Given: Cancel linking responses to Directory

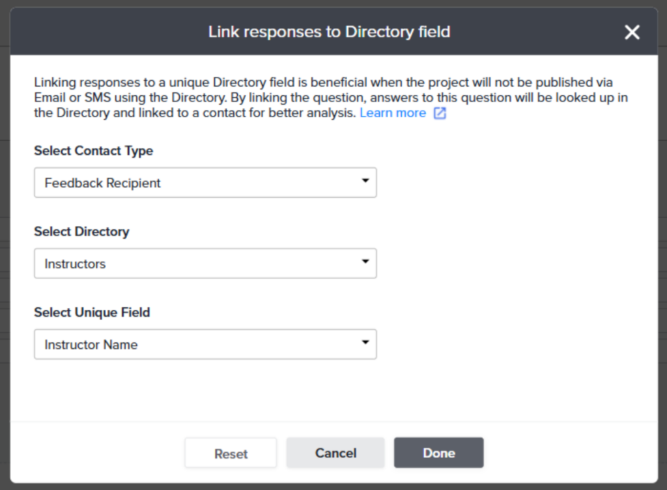Looking at the screenshot, I should [335, 453].
